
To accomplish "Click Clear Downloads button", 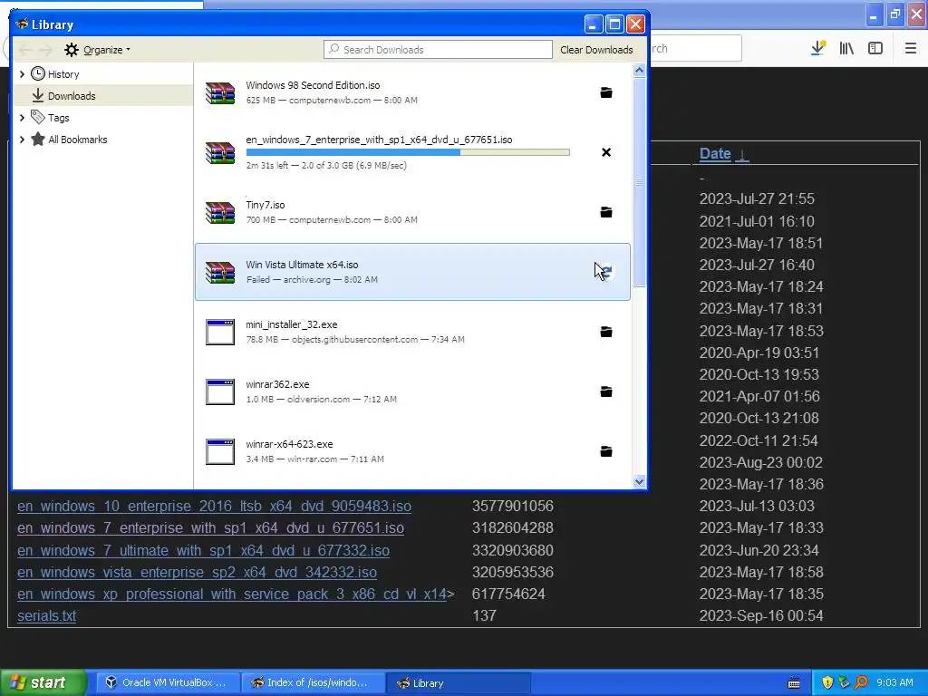I will pyautogui.click(x=596, y=50).
